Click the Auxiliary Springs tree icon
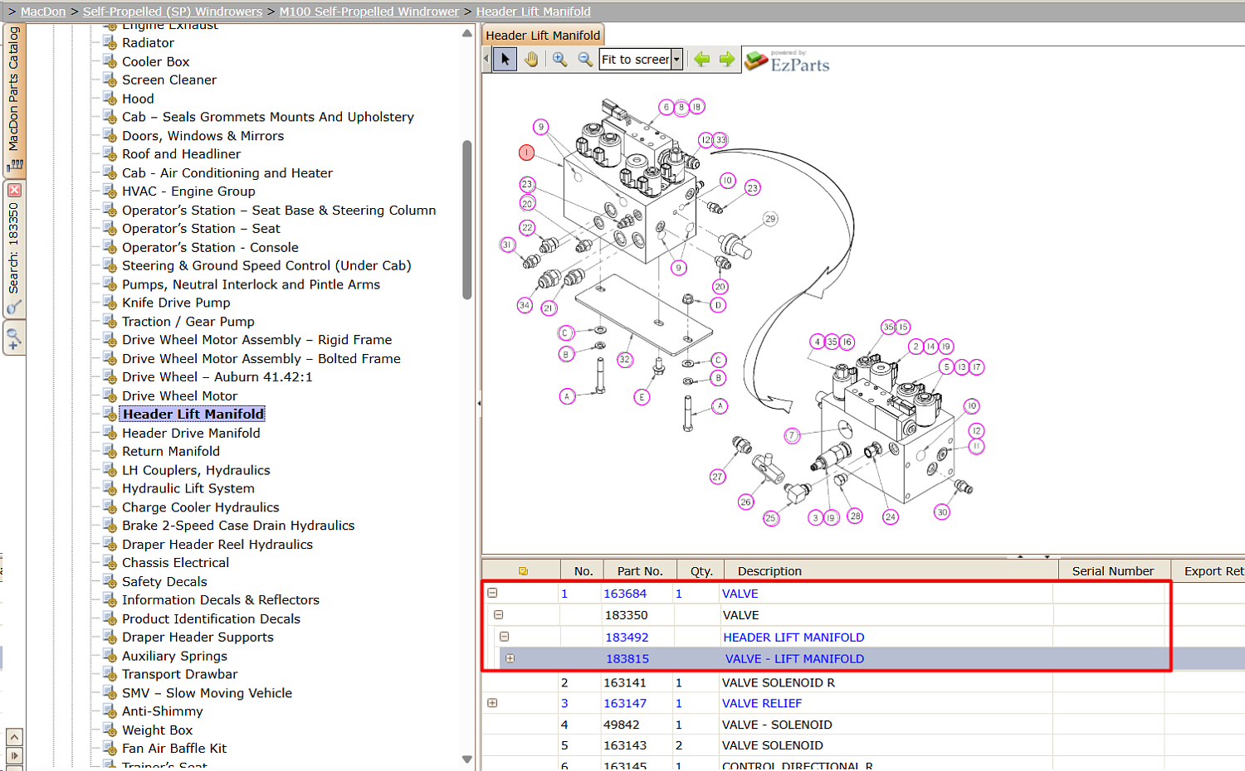Image resolution: width=1245 pixels, height=771 pixels. pyautogui.click(x=110, y=656)
